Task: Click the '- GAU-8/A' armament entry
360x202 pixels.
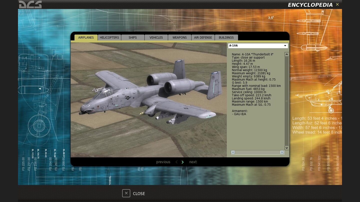Action: tap(239, 114)
